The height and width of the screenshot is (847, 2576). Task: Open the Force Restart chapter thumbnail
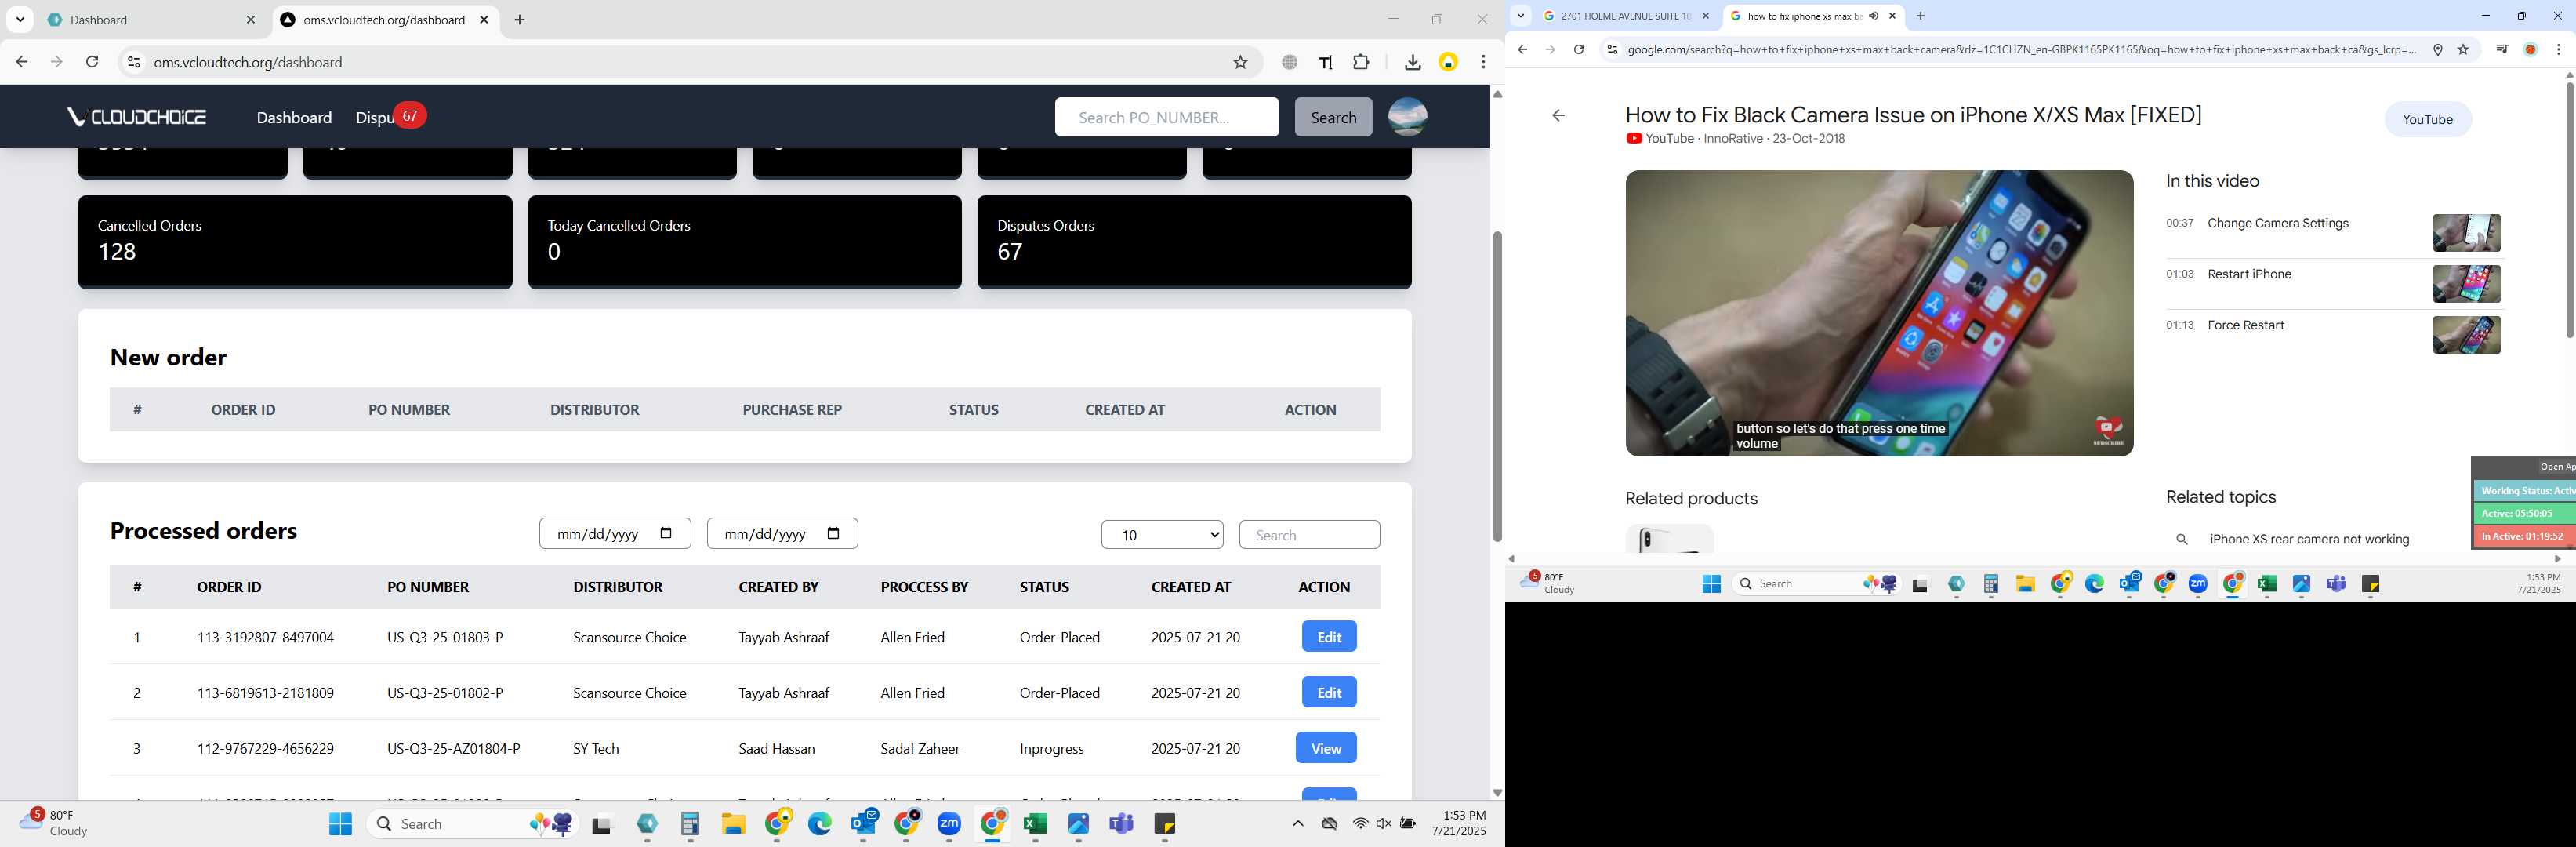pyautogui.click(x=2466, y=335)
